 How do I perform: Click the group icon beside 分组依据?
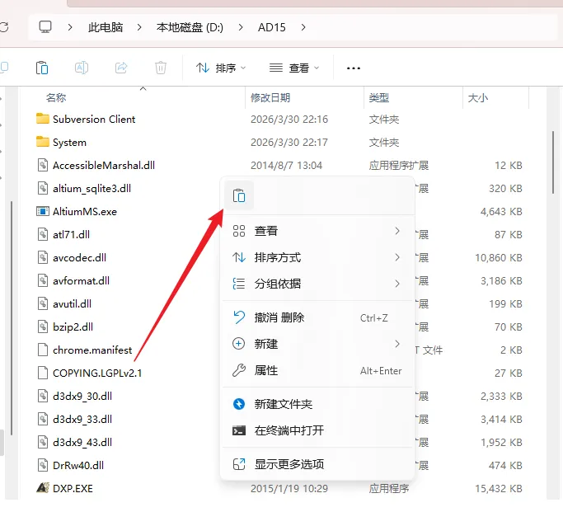pos(239,284)
